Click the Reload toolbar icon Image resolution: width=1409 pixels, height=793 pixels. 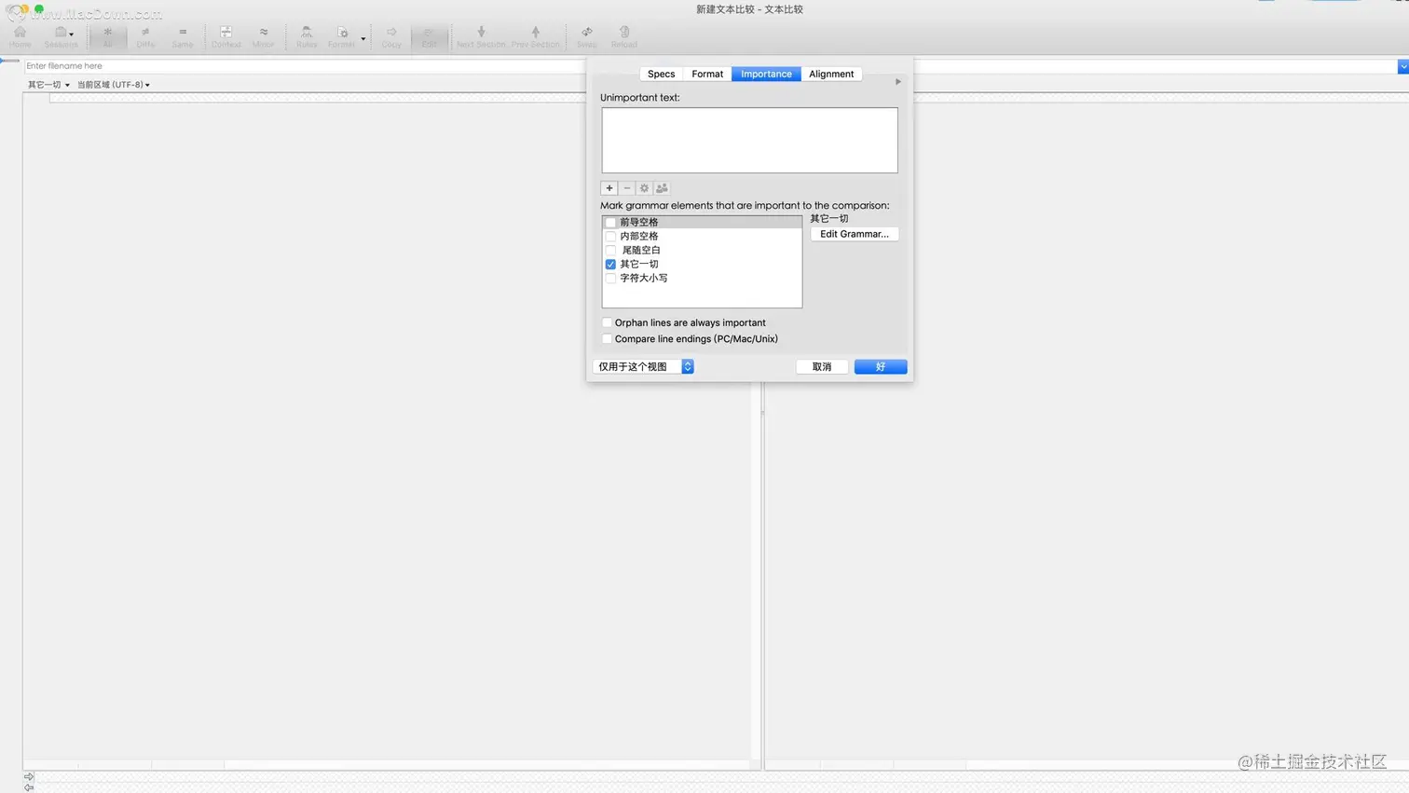tap(624, 36)
